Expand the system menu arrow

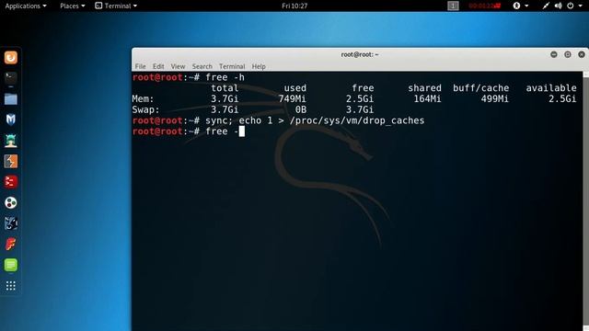(581, 6)
